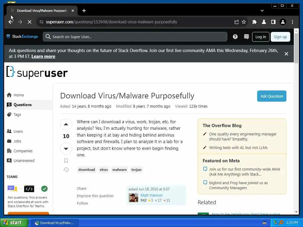
Task: Follow the question
Action: [x=82, y=203]
